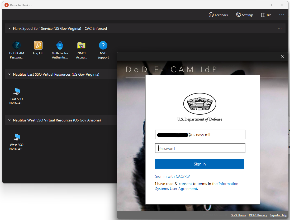Open Remote Desktop Settings gear
The width and height of the screenshot is (290, 220).
(244, 15)
